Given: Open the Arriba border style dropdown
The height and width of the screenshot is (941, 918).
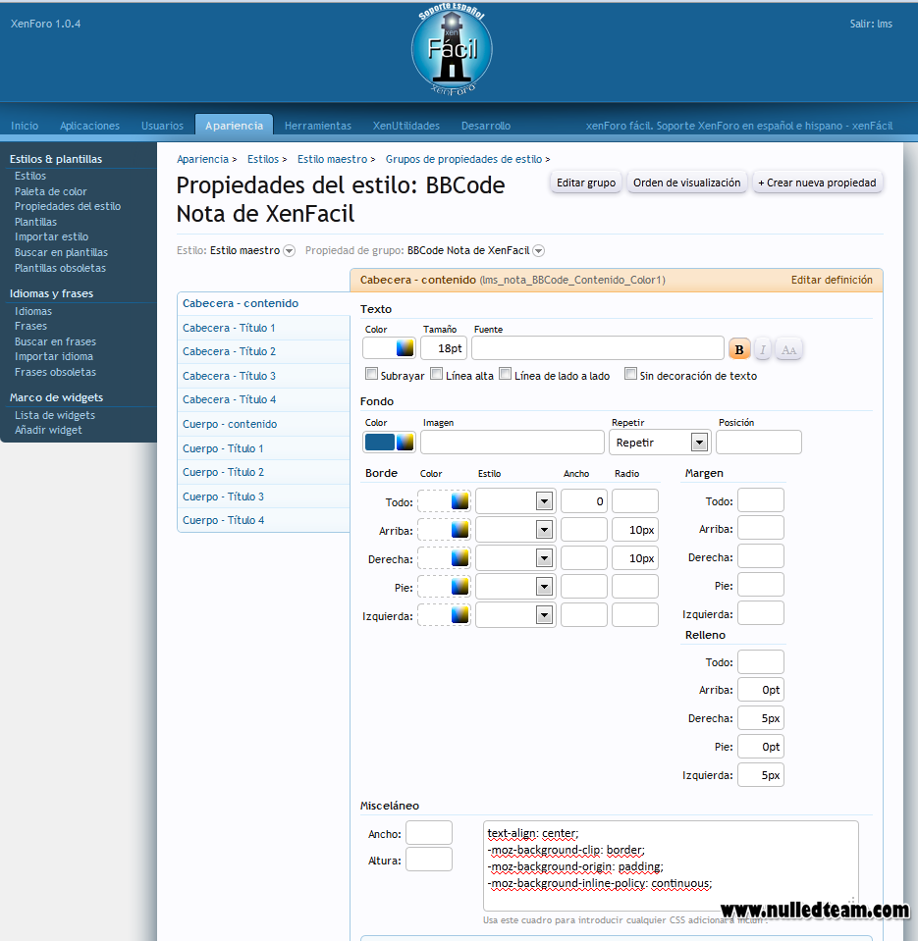Looking at the screenshot, I should click(515, 529).
